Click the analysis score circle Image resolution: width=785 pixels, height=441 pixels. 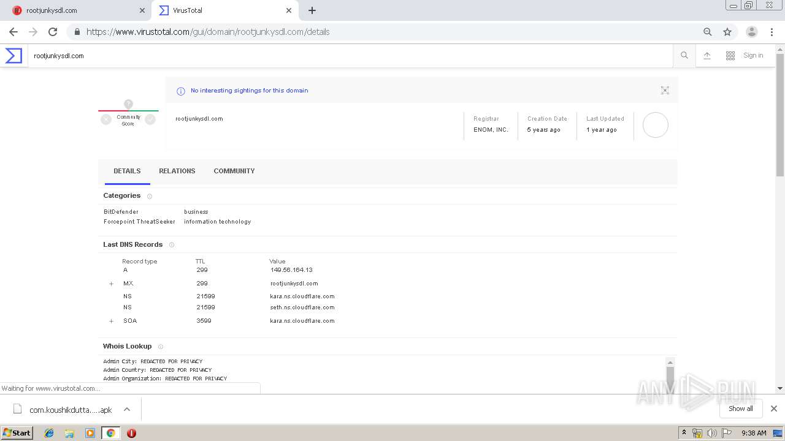click(656, 125)
